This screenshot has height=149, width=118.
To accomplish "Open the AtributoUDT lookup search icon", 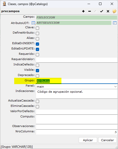I will click(33, 23).
